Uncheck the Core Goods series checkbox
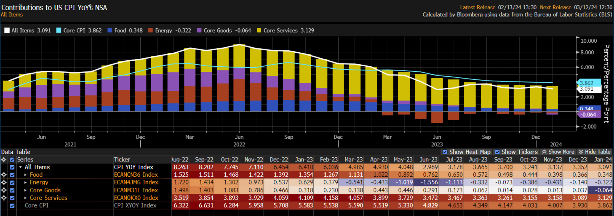 click(x=12, y=190)
